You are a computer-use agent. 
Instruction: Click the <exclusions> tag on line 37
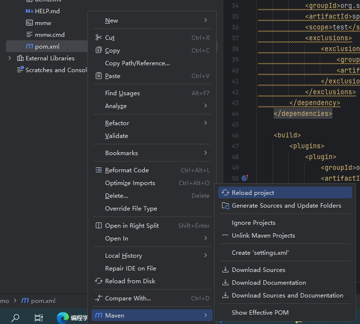coord(328,38)
